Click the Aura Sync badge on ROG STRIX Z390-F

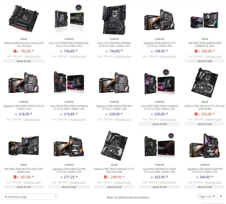coord(166,72)
